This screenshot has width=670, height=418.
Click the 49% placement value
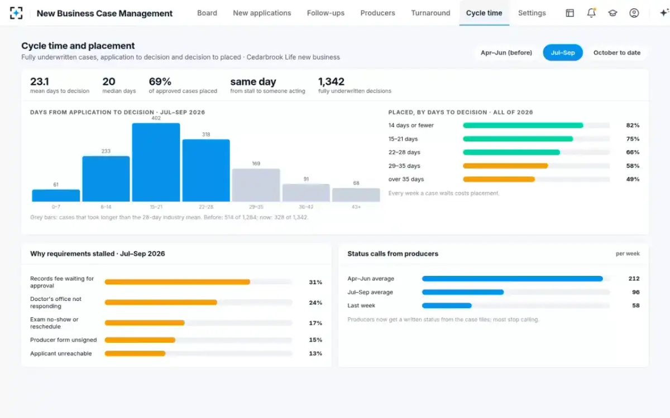[x=633, y=179]
